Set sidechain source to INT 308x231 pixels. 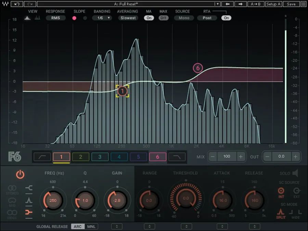click(281, 191)
